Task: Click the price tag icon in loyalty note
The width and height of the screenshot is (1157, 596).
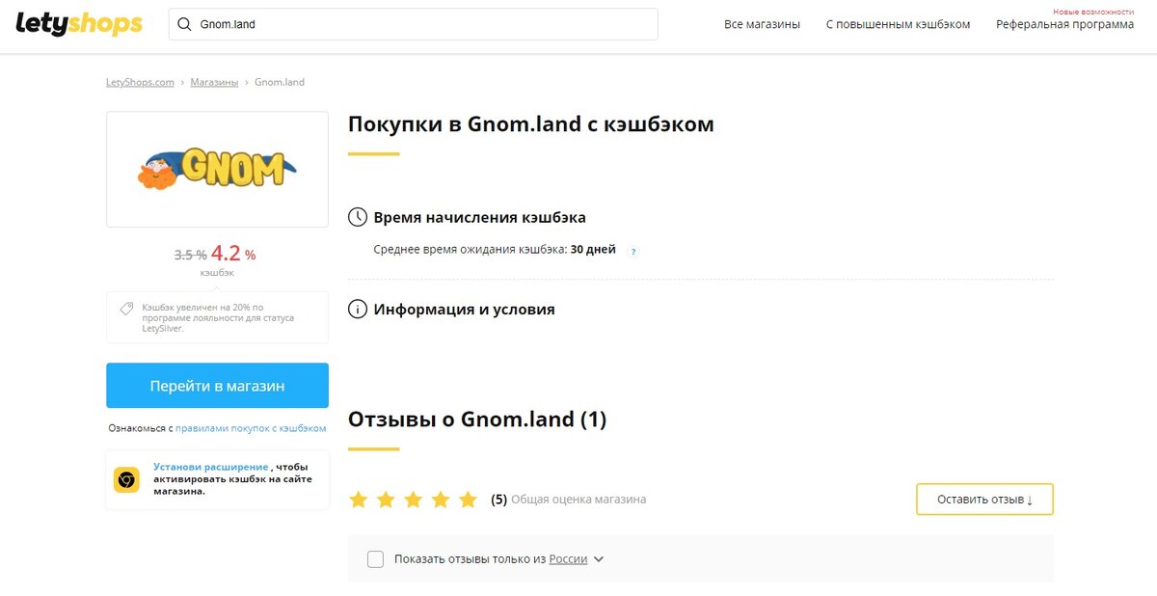Action: [x=126, y=310]
